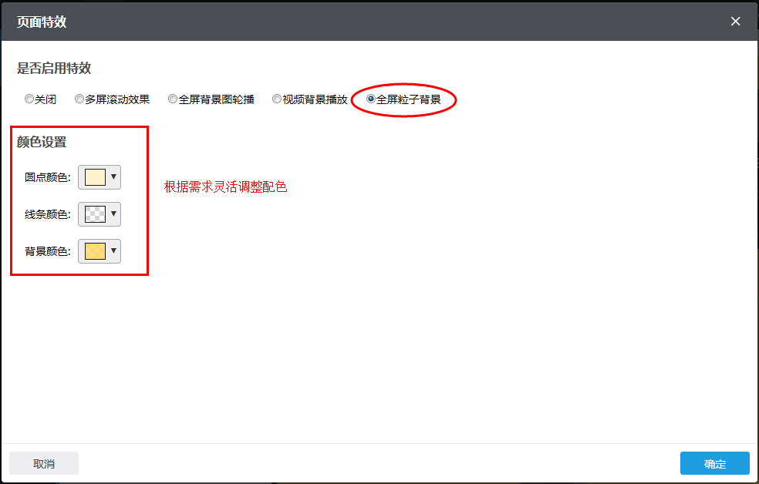Open the 圆点颜色 color dropdown
Screen dimensions: 759x484
click(114, 177)
